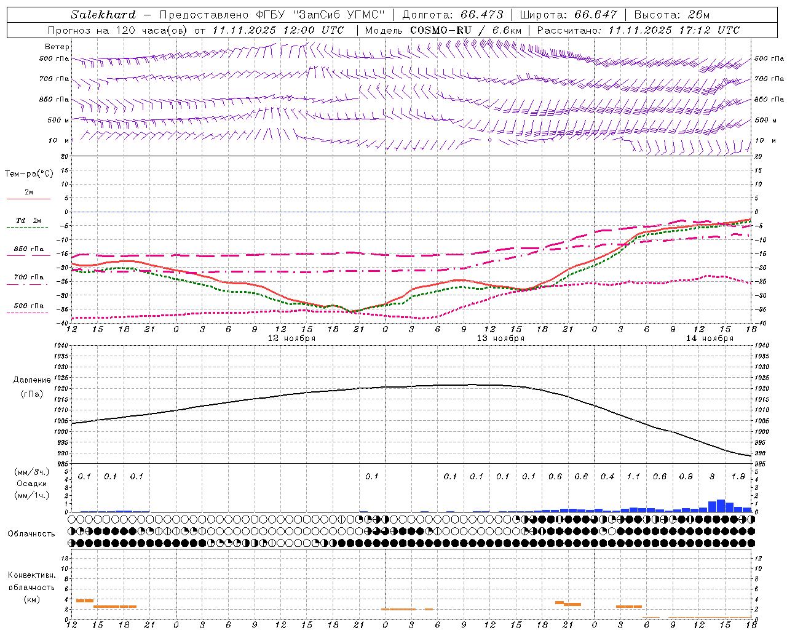The width and height of the screenshot is (787, 630).
Task: Click the black pressure curve at its peak
Action: 473,385
